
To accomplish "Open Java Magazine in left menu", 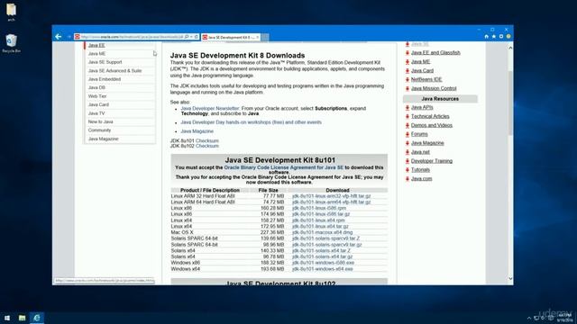I will 104,139.
